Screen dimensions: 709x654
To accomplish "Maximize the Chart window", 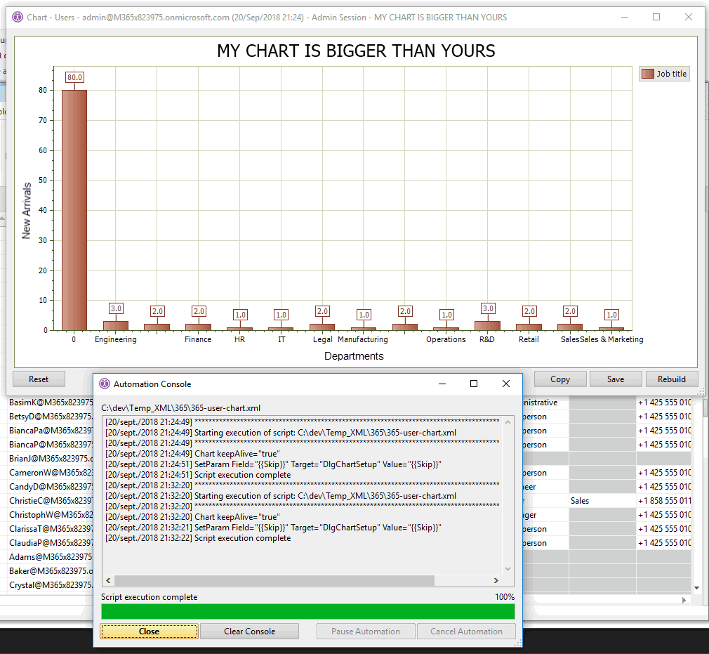I will (x=656, y=17).
